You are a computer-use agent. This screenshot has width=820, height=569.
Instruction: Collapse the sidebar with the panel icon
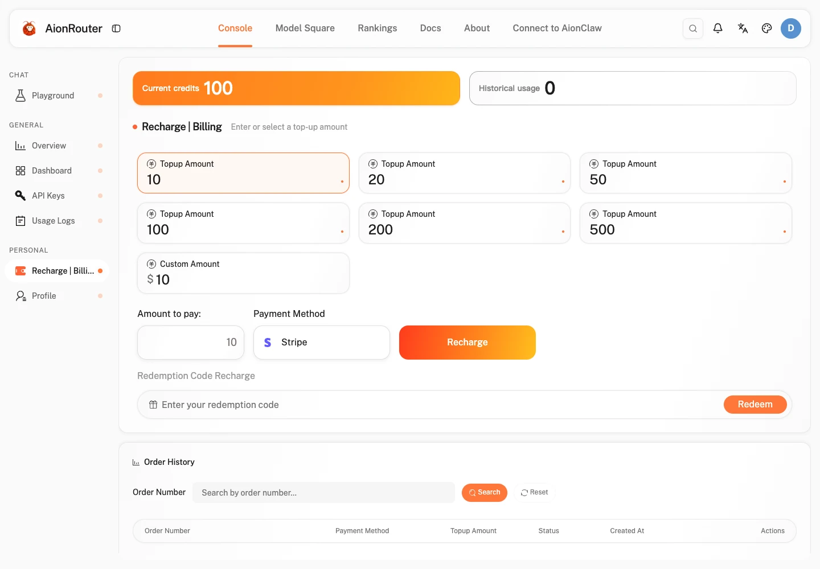116,28
